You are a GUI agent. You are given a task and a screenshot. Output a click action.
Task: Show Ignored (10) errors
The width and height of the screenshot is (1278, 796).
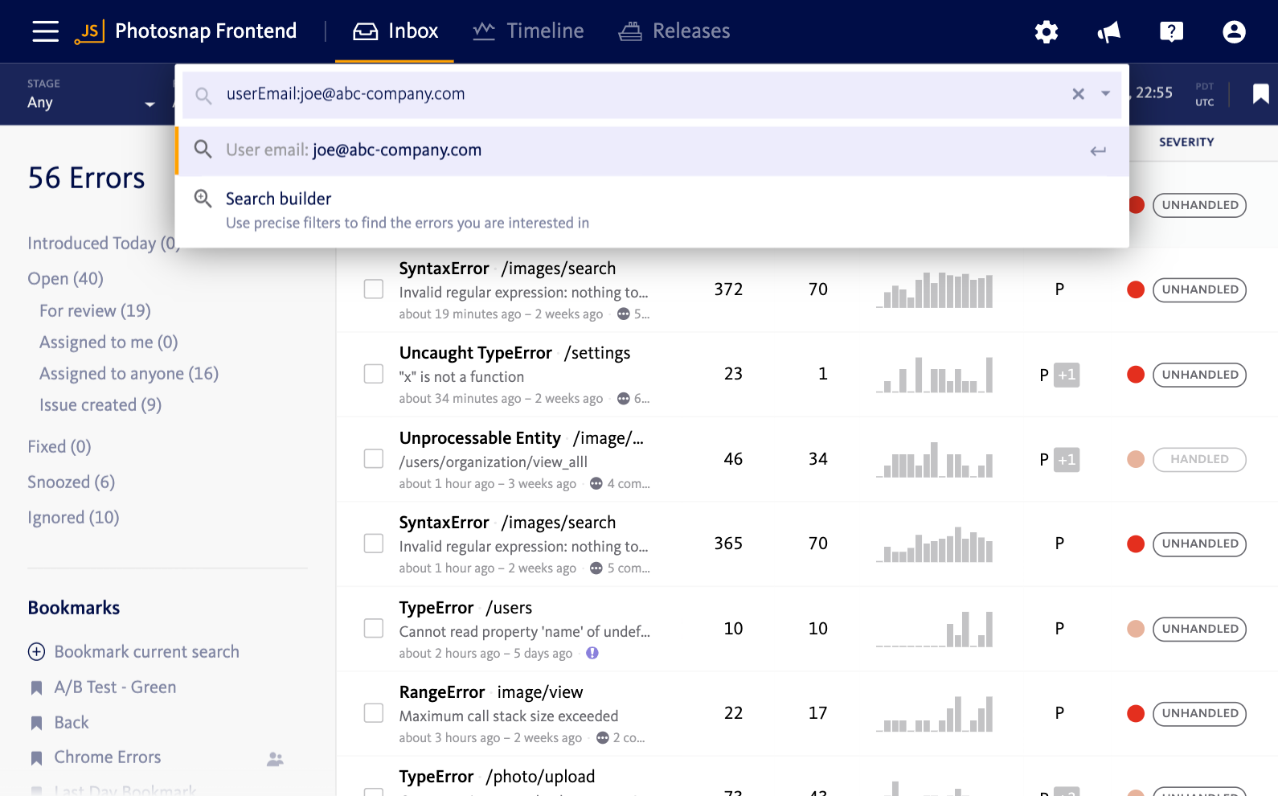coord(73,518)
